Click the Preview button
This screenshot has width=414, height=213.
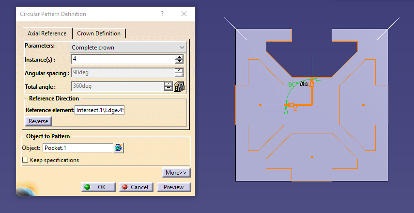(174, 187)
